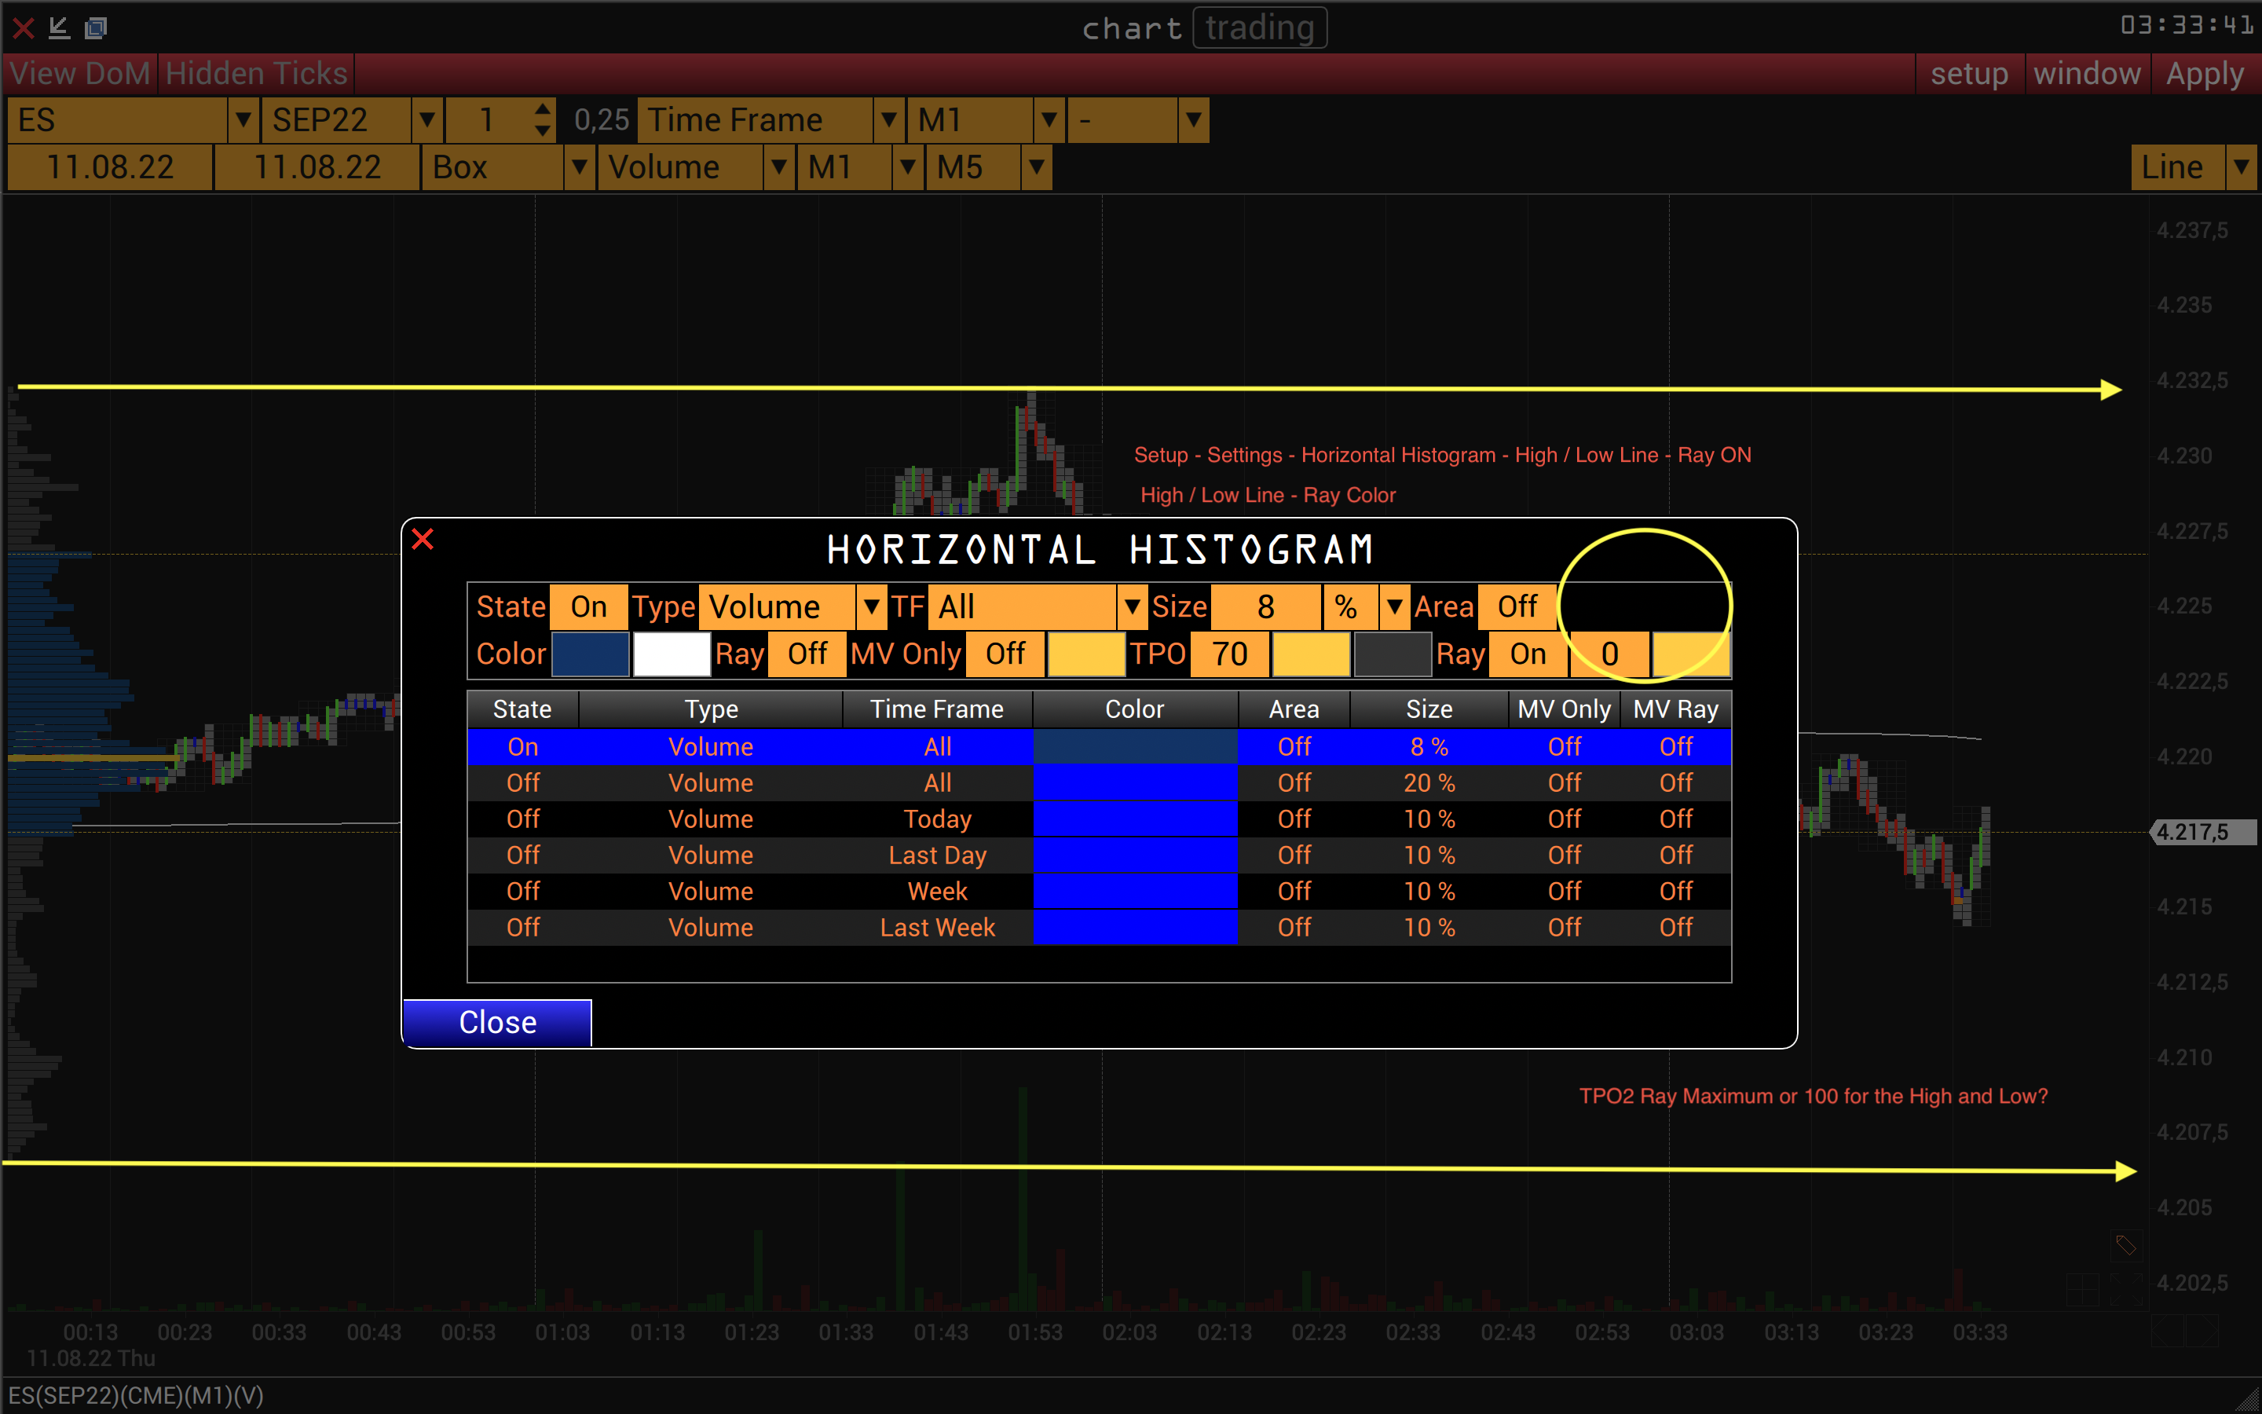Viewport: 2262px width, 1414px height.
Task: Select the Volume All 20 % row size cell
Action: [x=1428, y=782]
